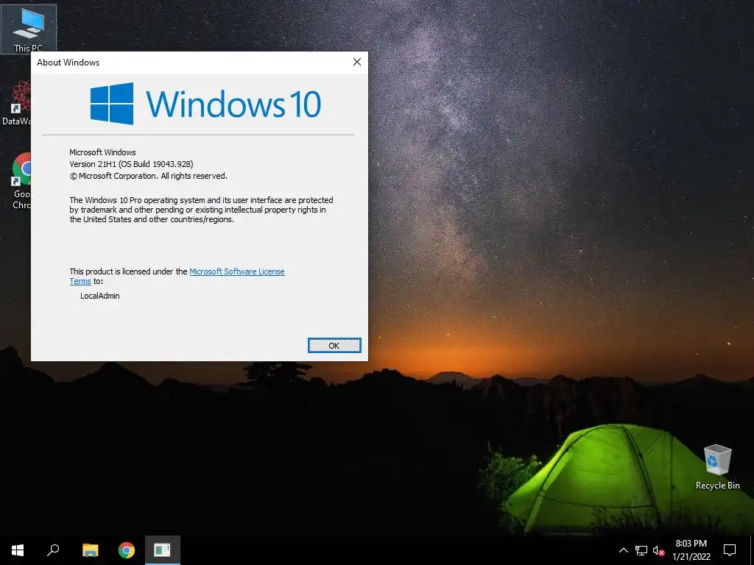Open the Action Center notifications icon
This screenshot has width=754, height=565.
coord(730,550)
